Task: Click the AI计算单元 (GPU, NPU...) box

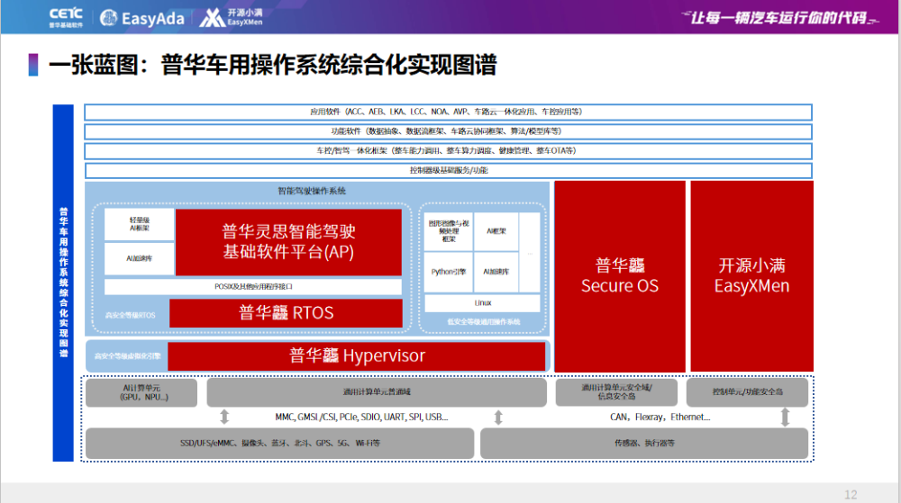Action: point(142,392)
